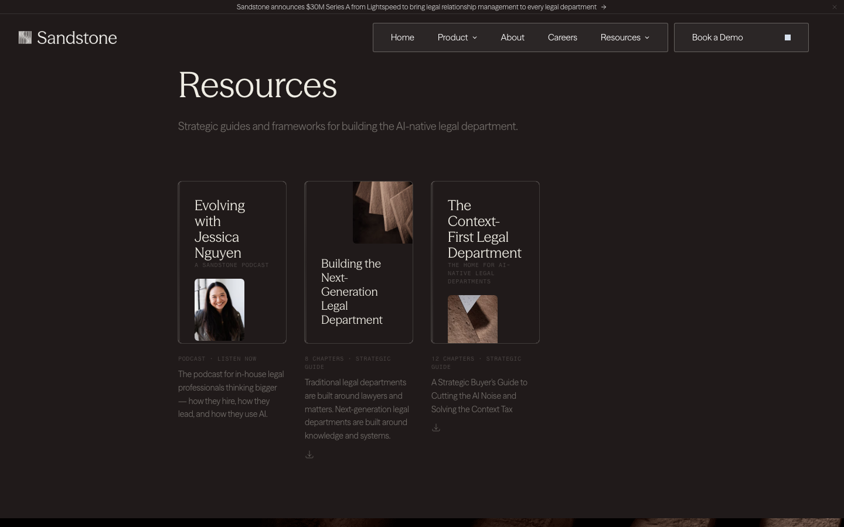Open the Product navigation dropdown
Viewport: 844px width, 527px height.
[x=458, y=37]
